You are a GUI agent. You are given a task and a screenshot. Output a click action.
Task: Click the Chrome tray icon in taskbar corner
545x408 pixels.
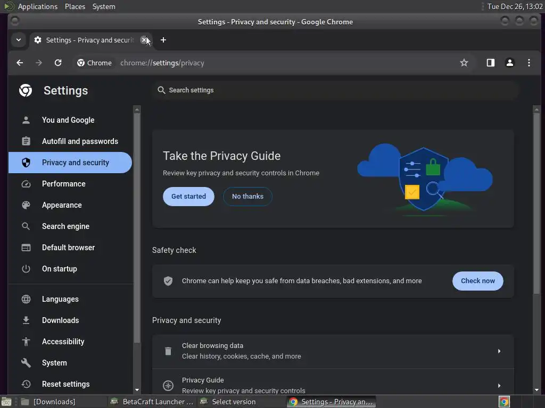[504, 402]
